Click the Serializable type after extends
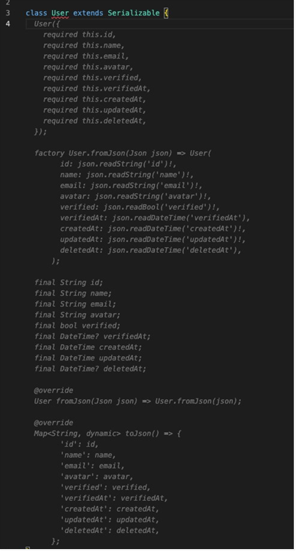 (134, 13)
